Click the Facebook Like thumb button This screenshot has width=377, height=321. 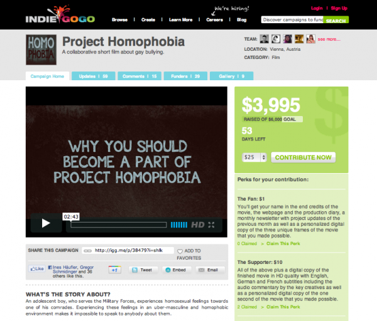pyautogui.click(x=37, y=268)
